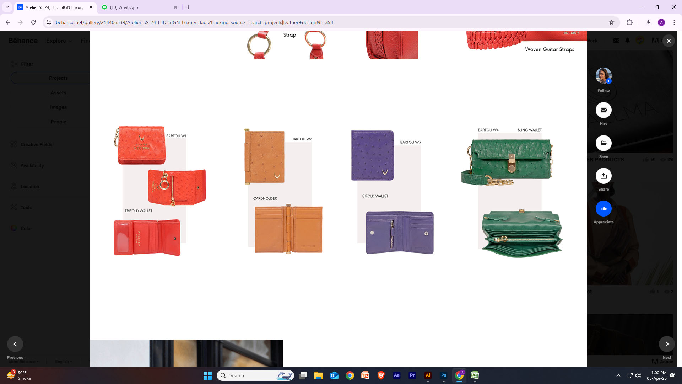The height and width of the screenshot is (384, 682).
Task: Close the project overlay with X
Action: 669,41
